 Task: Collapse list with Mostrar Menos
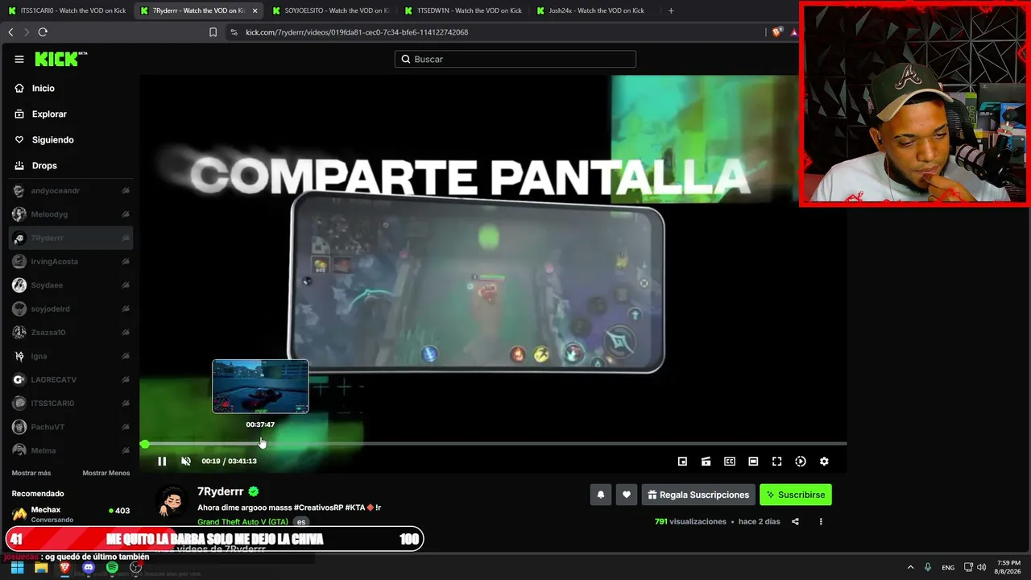(x=106, y=473)
